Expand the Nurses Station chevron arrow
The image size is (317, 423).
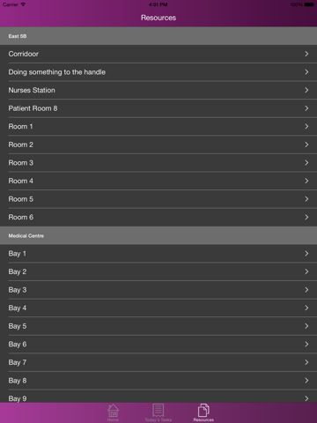pyautogui.click(x=306, y=90)
